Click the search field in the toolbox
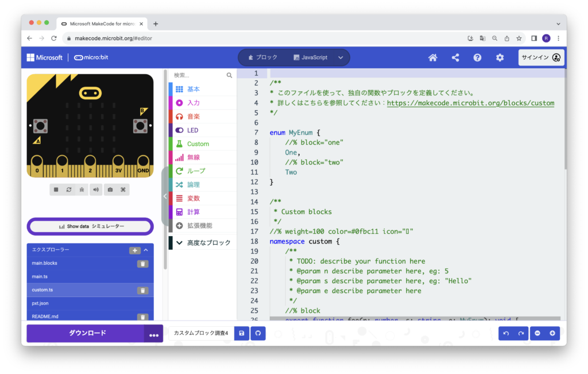Viewport: 588px width, 374px height. click(198, 75)
